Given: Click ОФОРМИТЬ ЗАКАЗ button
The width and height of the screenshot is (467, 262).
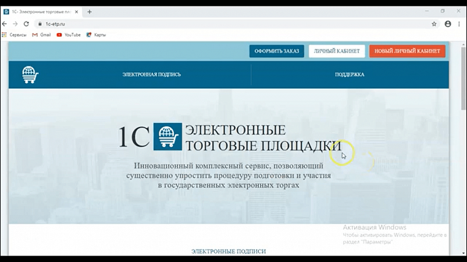Looking at the screenshot, I should [277, 51].
